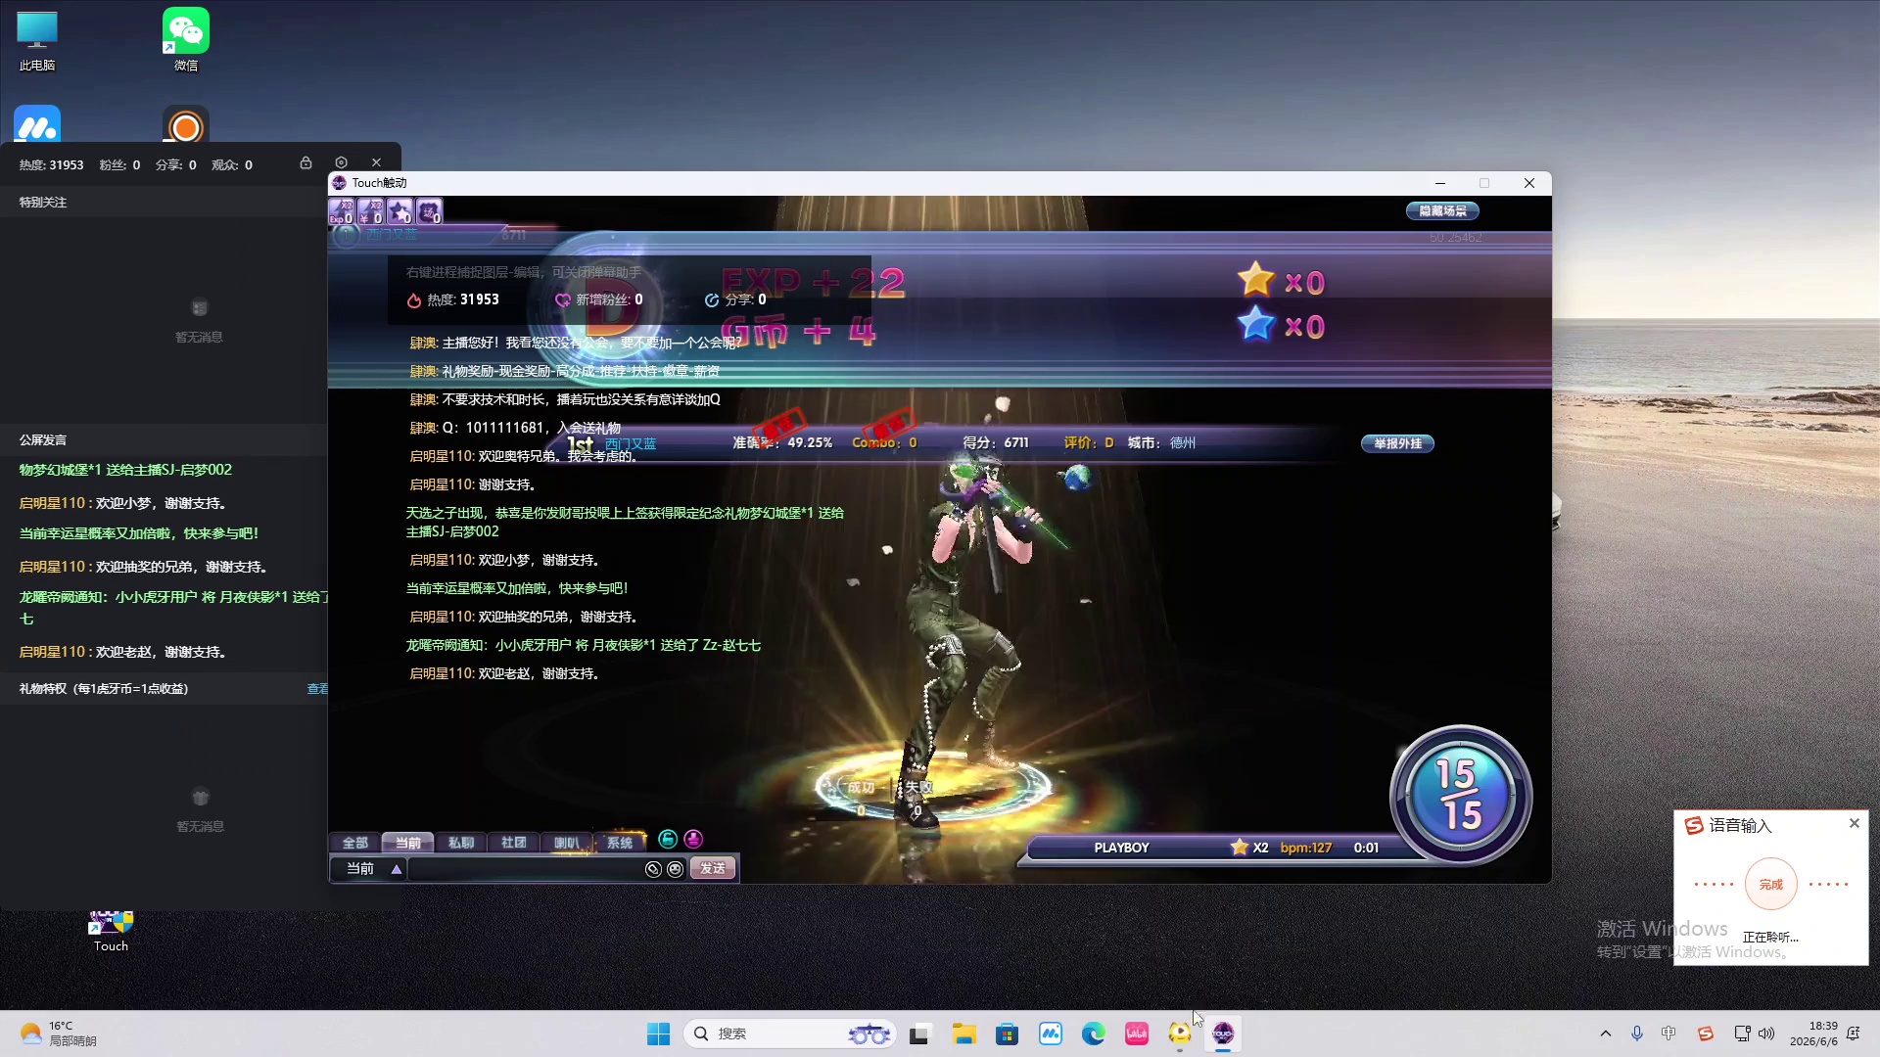Click the player name 西门又蓝 in ranking row
Screen dimensions: 1880x1057
[631, 444]
